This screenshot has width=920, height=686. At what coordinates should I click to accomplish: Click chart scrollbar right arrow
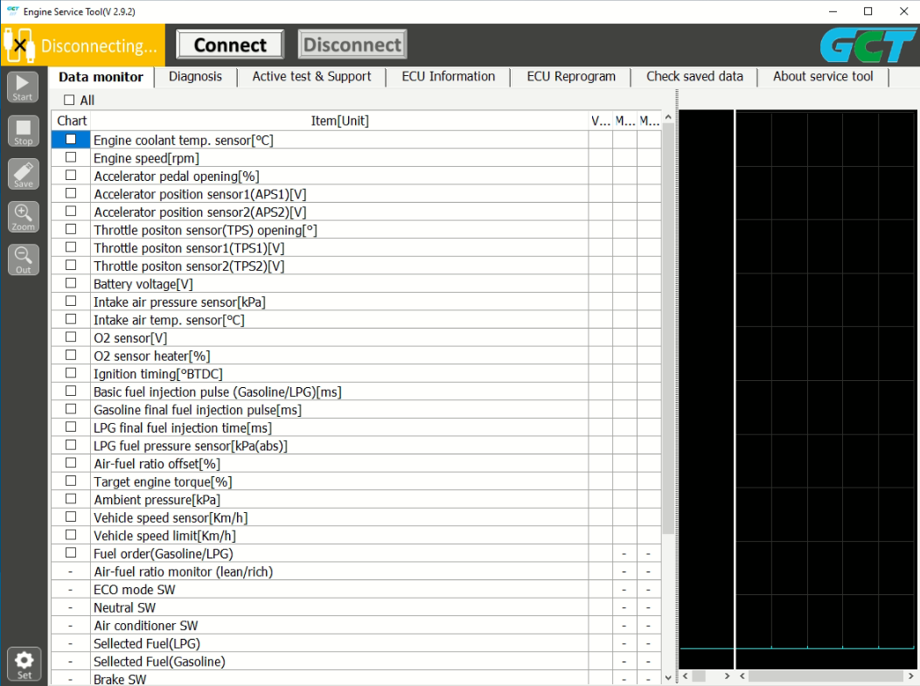pyautogui.click(x=910, y=676)
